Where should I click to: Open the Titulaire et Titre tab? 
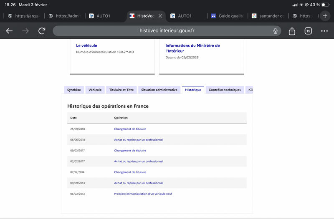(x=121, y=90)
